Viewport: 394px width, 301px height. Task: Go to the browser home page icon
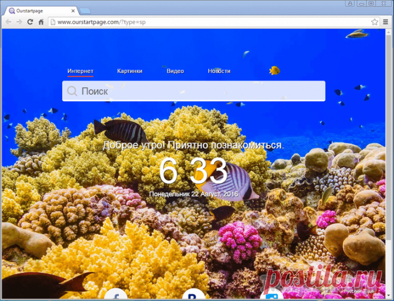click(41, 22)
